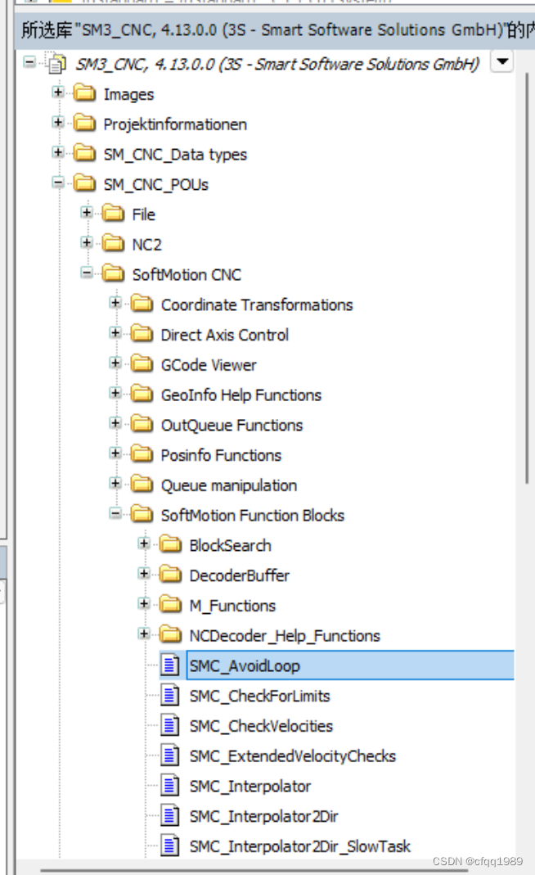This screenshot has width=535, height=875.
Task: Click the SoftMotion CNC folder icon
Action: 113,273
